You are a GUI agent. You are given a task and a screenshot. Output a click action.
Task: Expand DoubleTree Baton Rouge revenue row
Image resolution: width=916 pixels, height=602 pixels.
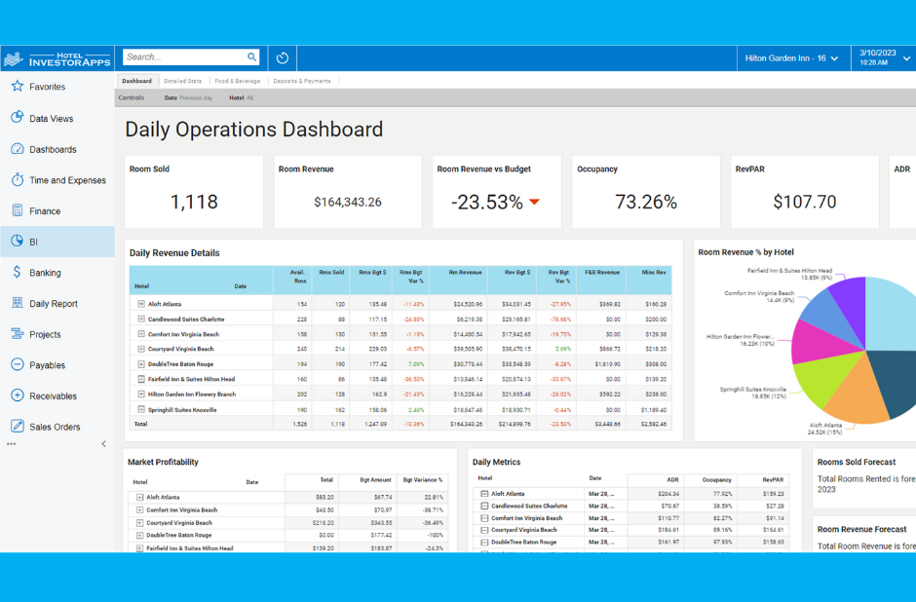140,363
